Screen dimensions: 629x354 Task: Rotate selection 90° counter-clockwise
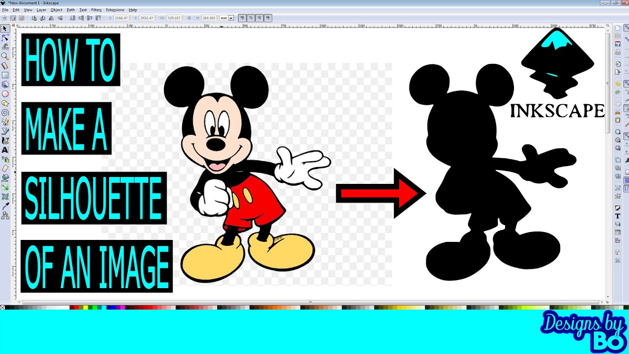click(34, 18)
